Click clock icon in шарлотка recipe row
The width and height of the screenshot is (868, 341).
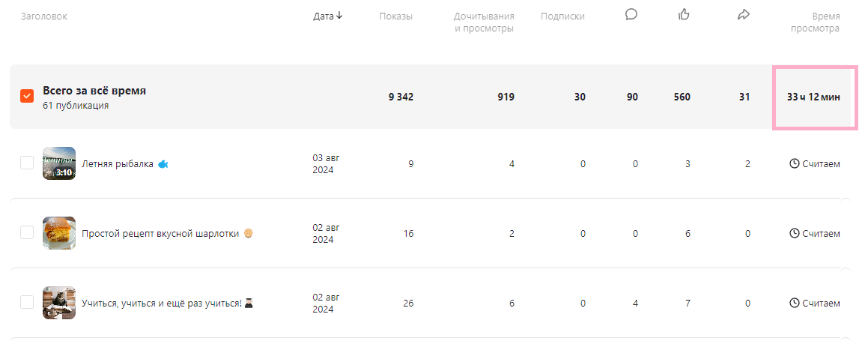click(795, 234)
